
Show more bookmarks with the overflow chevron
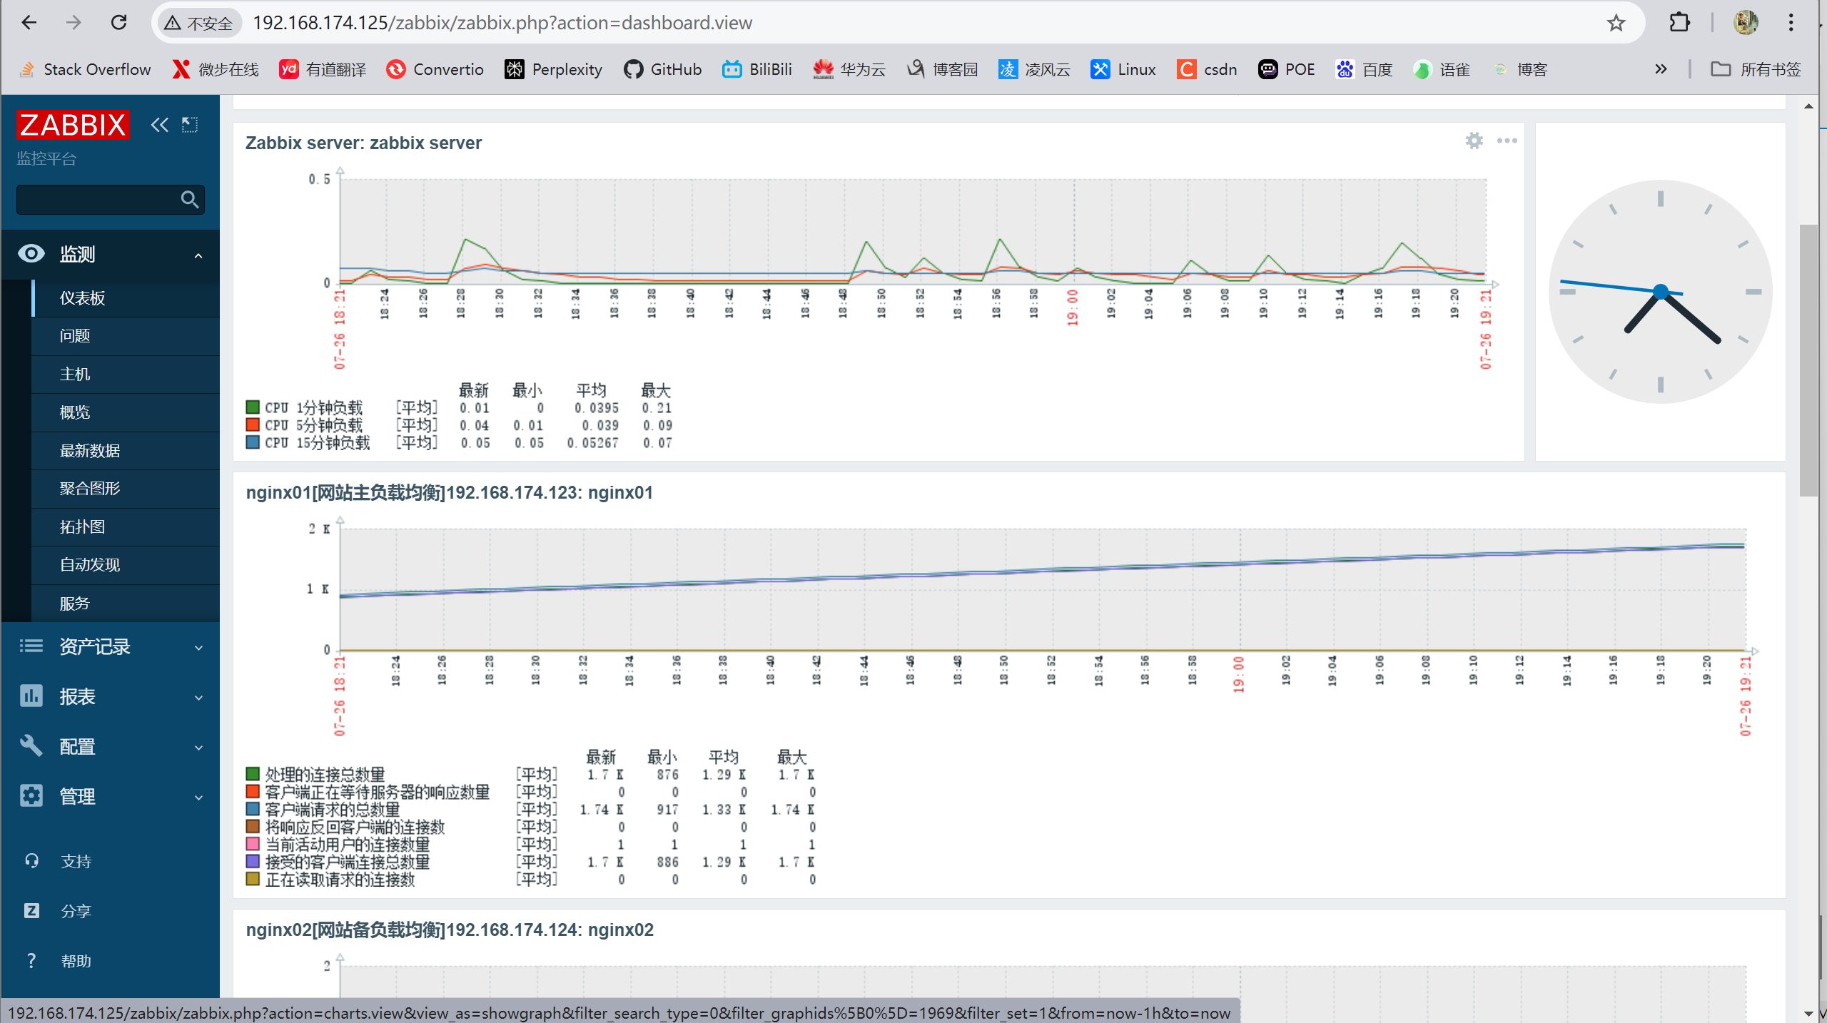[x=1661, y=69]
